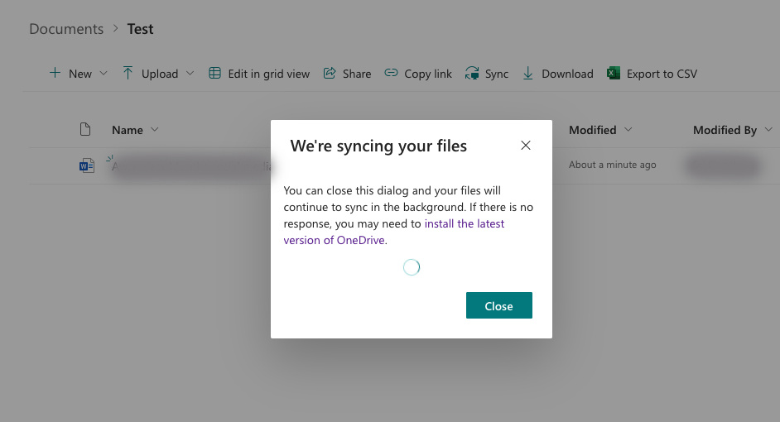Image resolution: width=780 pixels, height=422 pixels.
Task: Select Export to CSV label
Action: (x=662, y=74)
